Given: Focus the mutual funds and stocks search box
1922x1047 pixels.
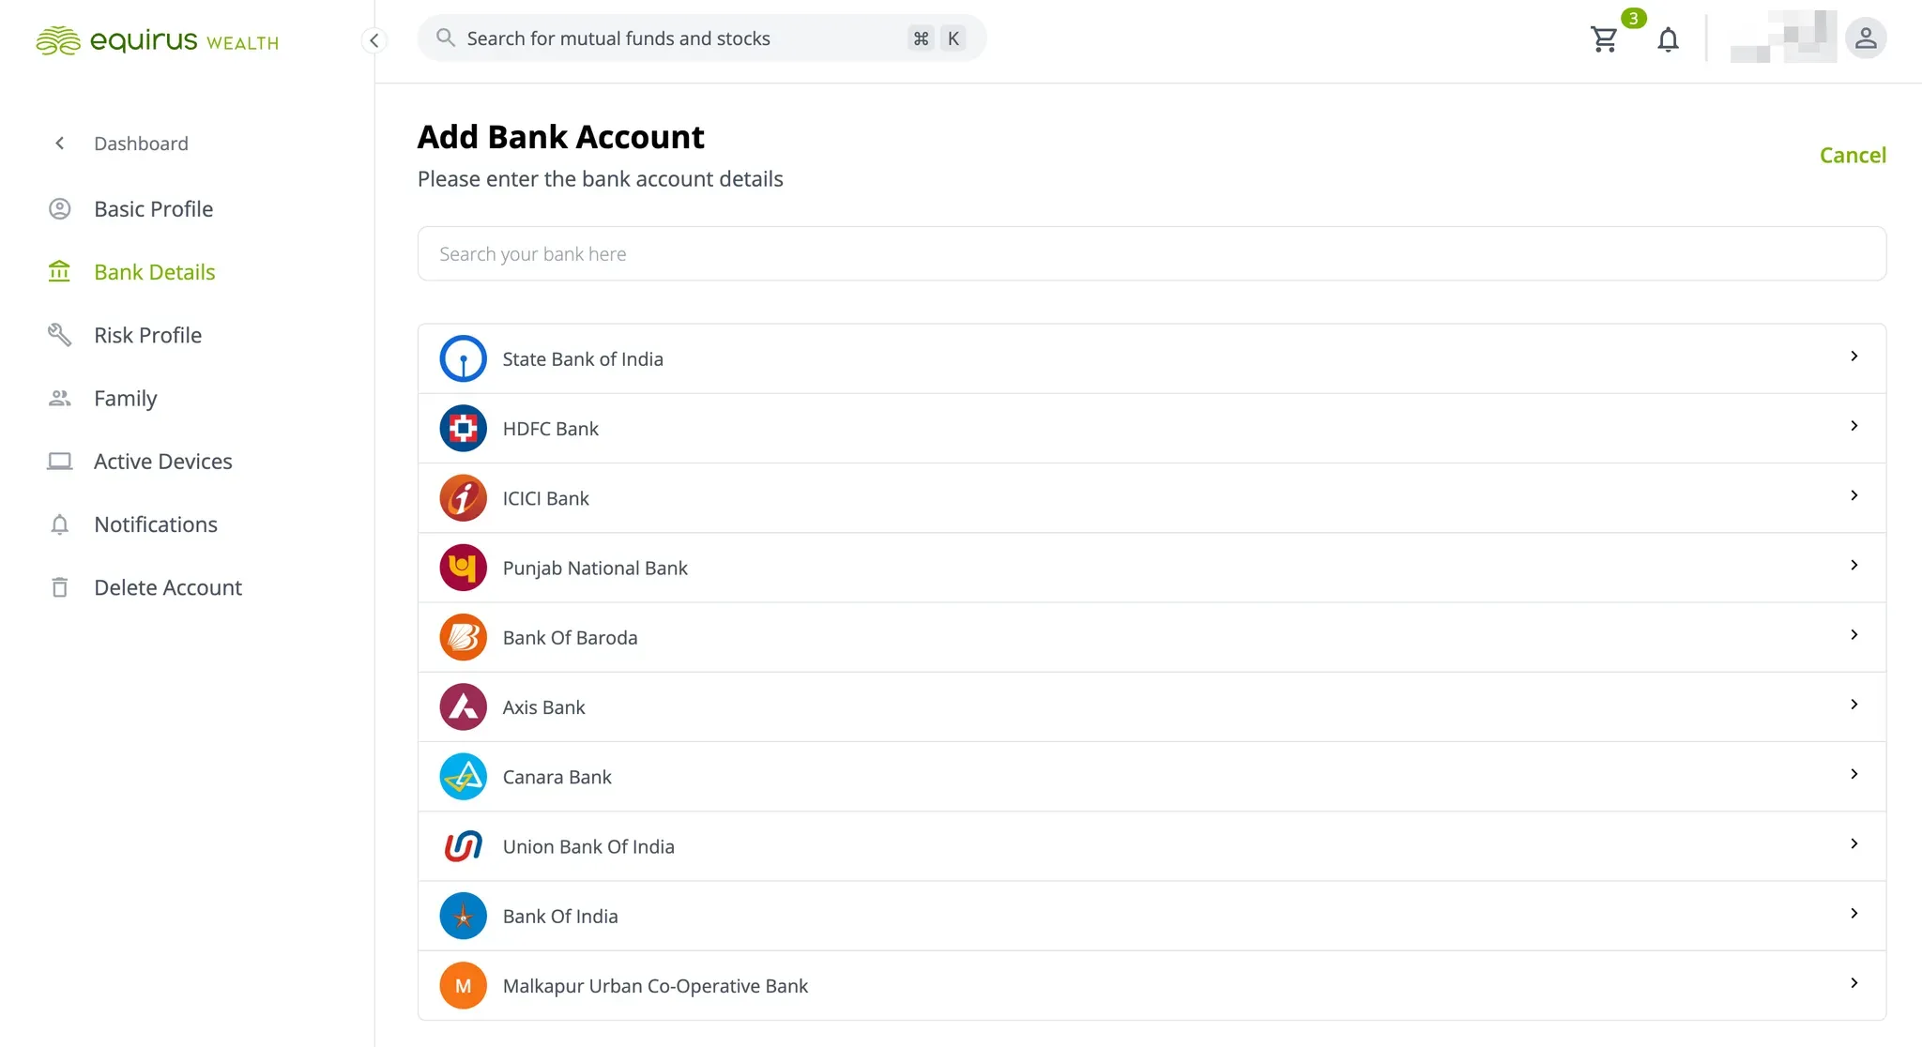Looking at the screenshot, I should tap(702, 38).
